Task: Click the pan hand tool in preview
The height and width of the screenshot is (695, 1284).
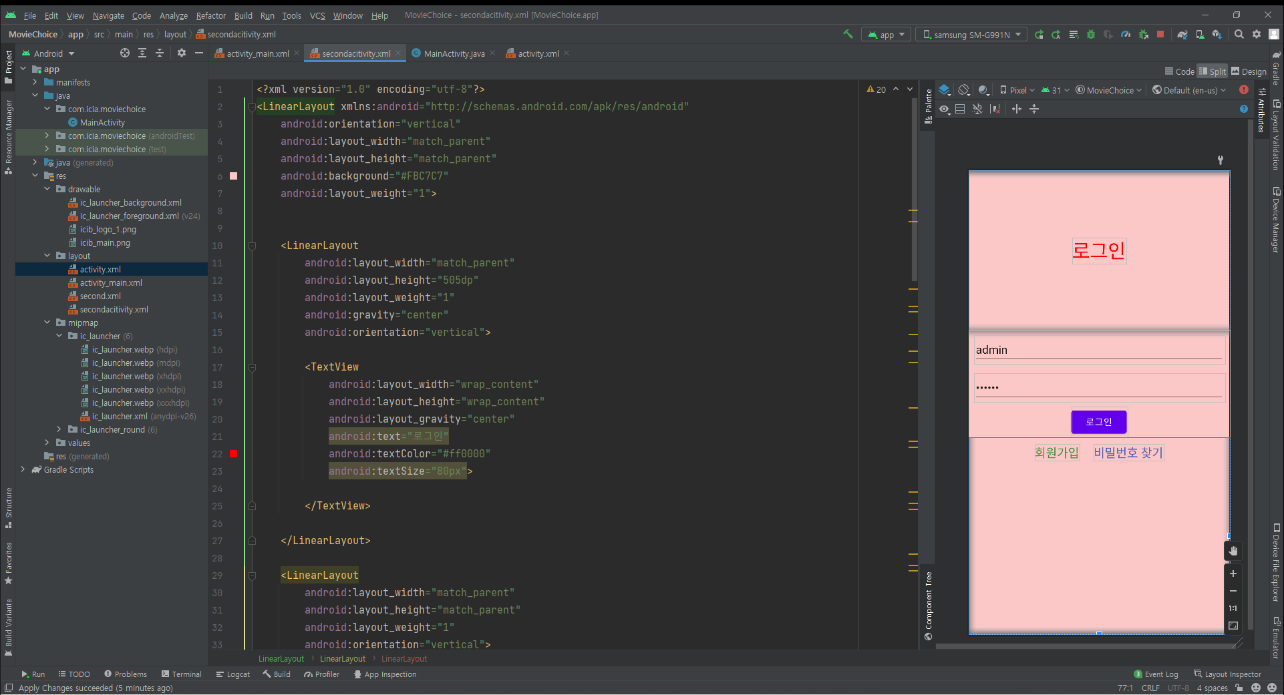Action: pos(1233,551)
